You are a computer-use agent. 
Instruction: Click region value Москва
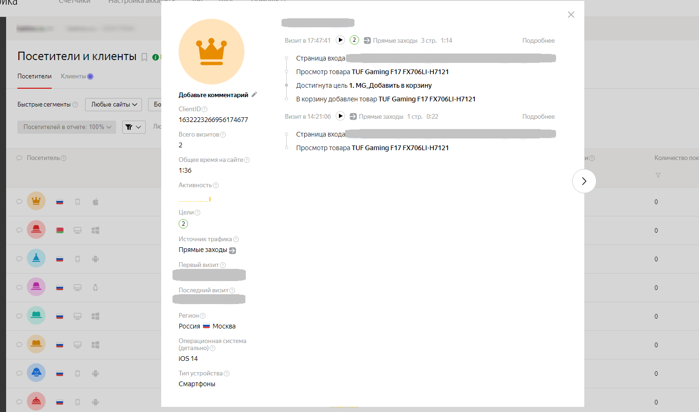point(224,326)
